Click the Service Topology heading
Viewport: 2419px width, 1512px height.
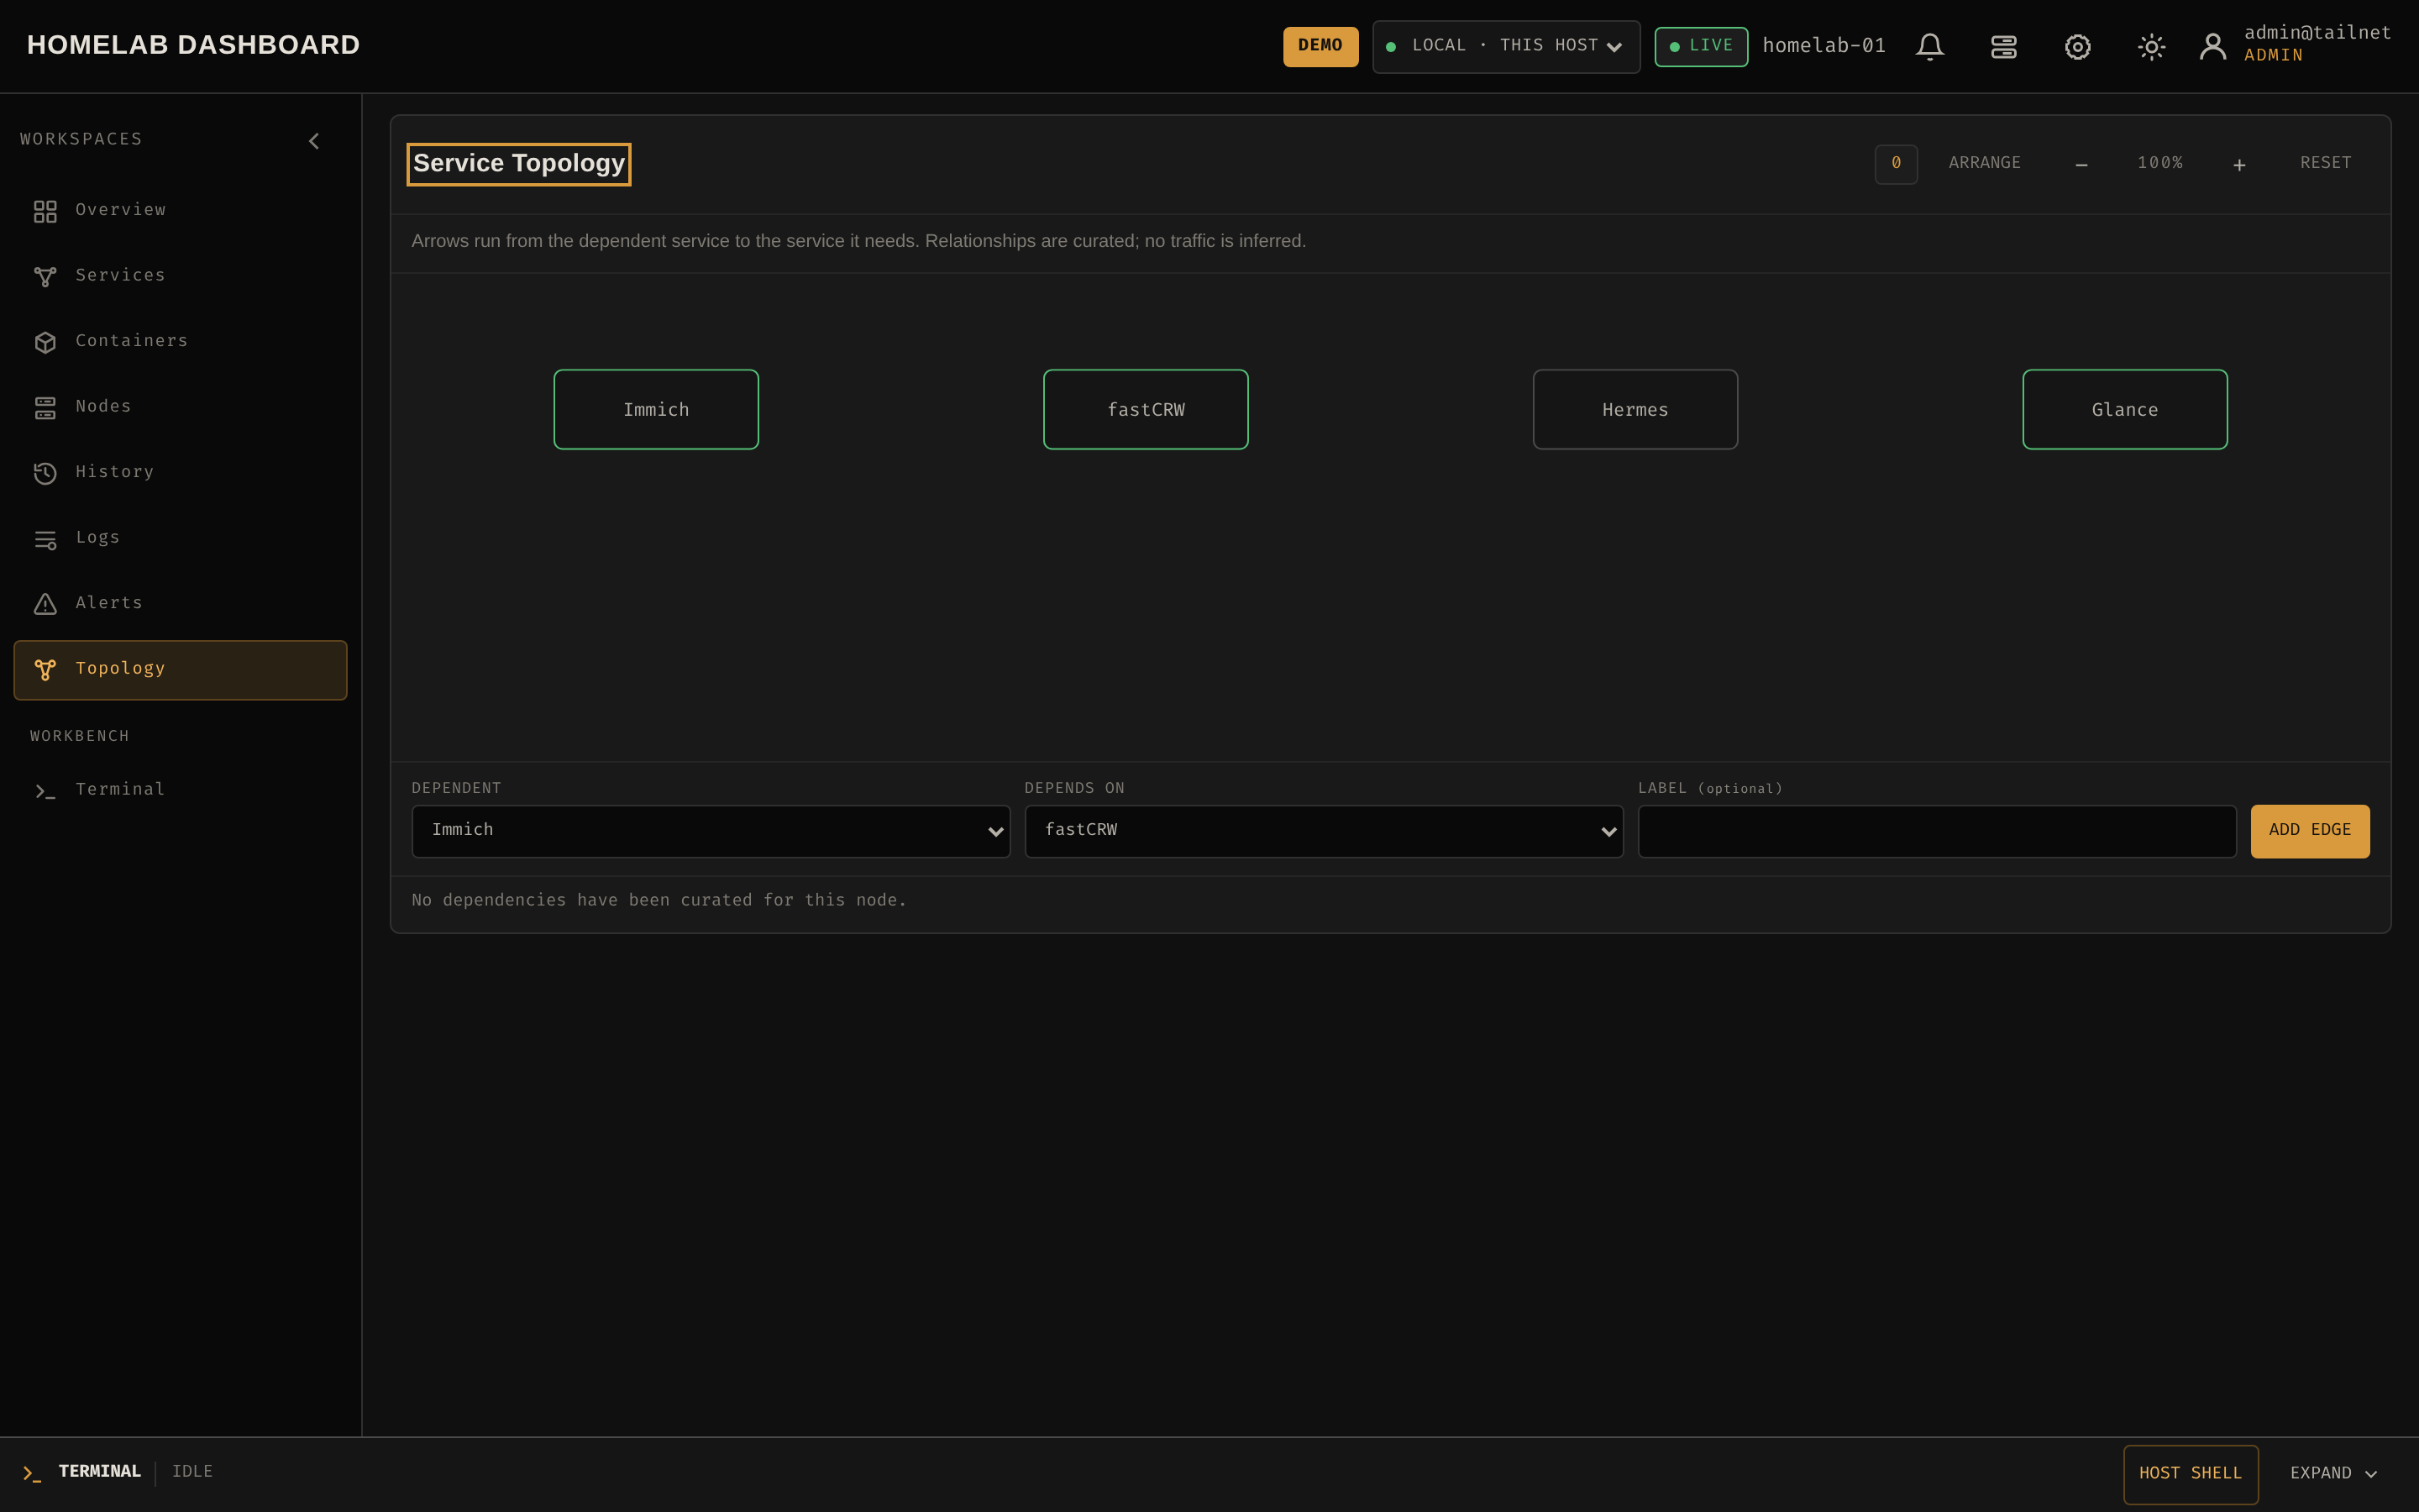pyautogui.click(x=519, y=164)
